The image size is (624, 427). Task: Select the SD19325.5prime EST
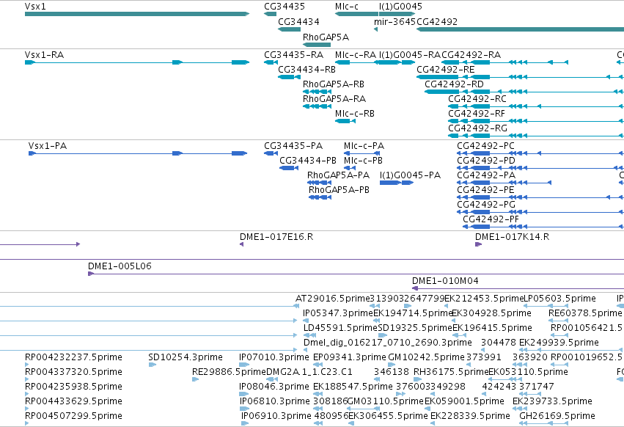[383, 335]
